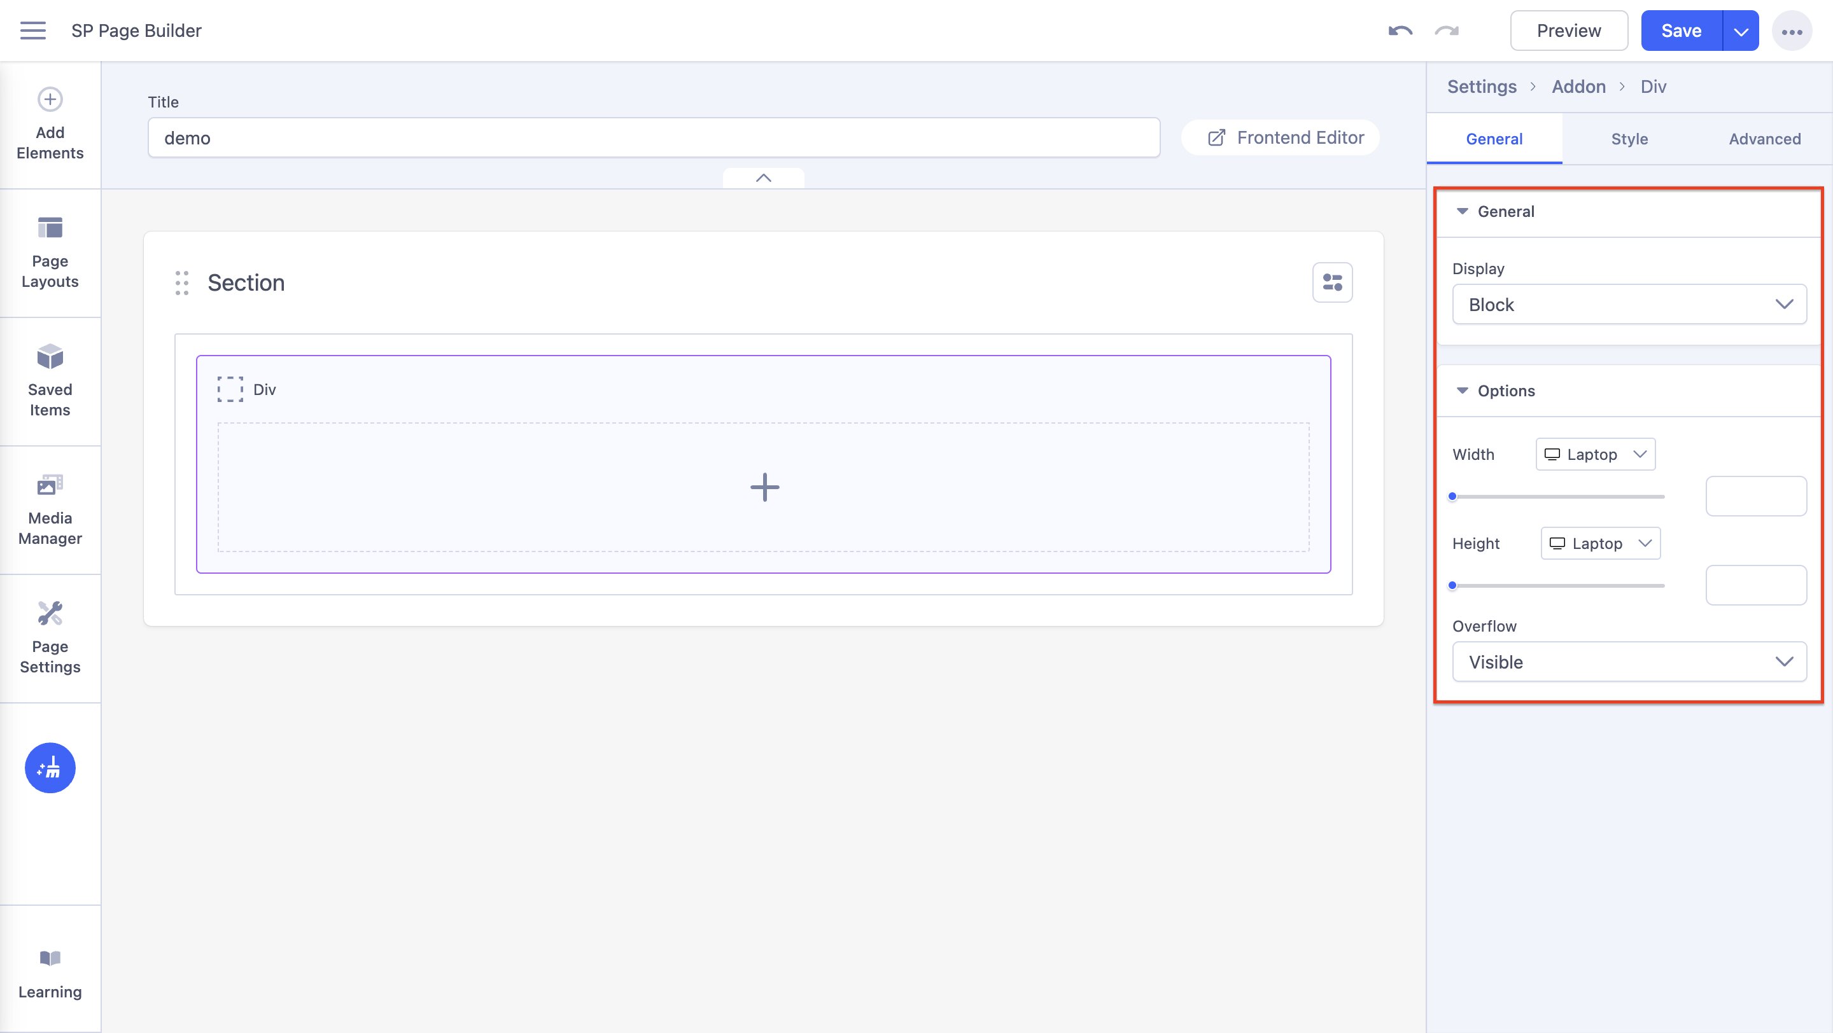Open the Learning book icon

pos(50,958)
